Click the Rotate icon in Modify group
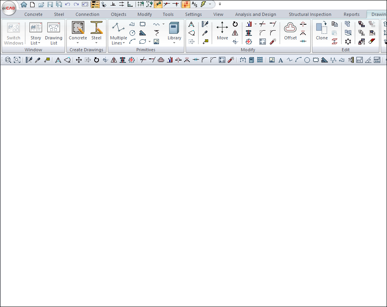387x307 pixels. coord(235,24)
